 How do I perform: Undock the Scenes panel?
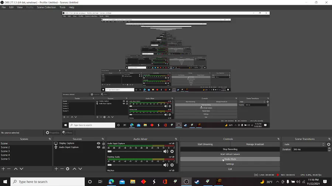click(x=50, y=139)
